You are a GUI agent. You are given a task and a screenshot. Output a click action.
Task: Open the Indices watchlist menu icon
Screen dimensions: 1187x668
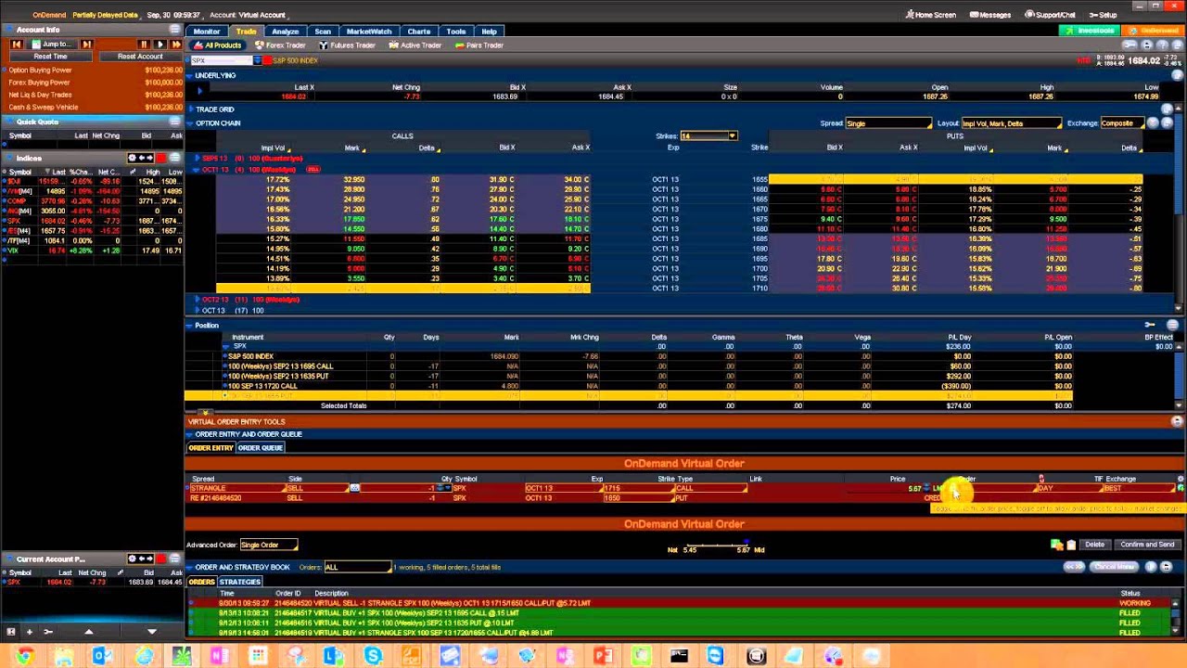[x=174, y=158]
